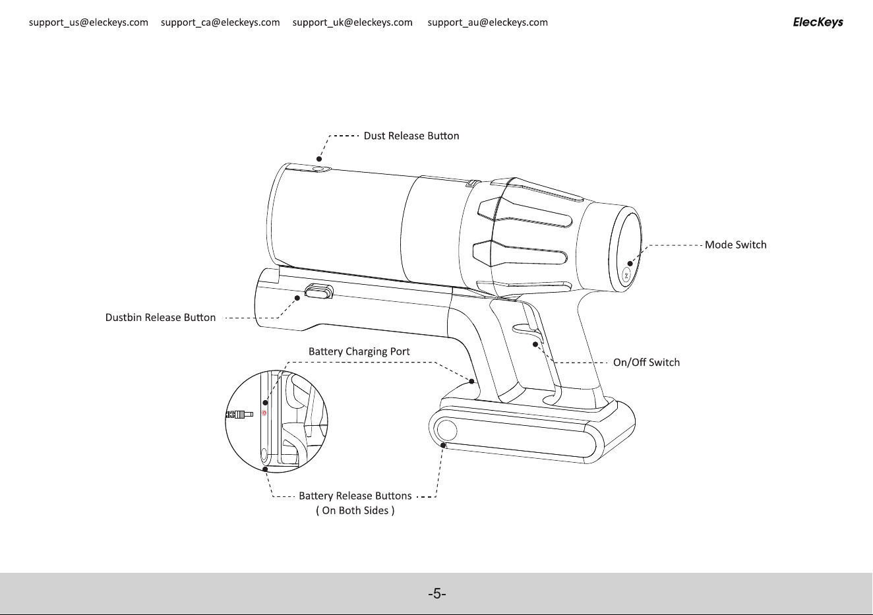873x615 pixels.
Task: Select the Dustbin Release Button label
Action: point(161,318)
